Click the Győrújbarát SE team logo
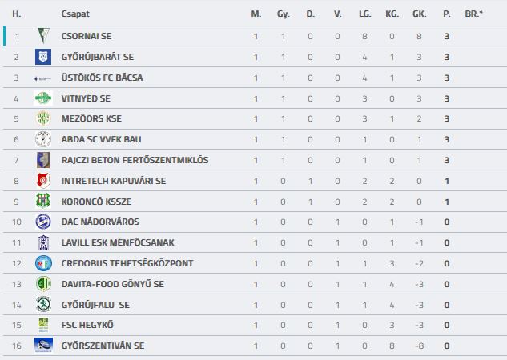The height and width of the screenshot is (360, 507). tap(43, 57)
